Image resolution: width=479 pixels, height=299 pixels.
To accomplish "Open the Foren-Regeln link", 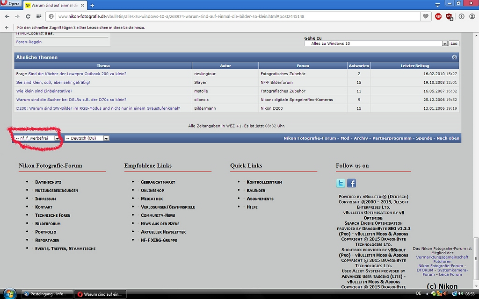I will coord(29,42).
